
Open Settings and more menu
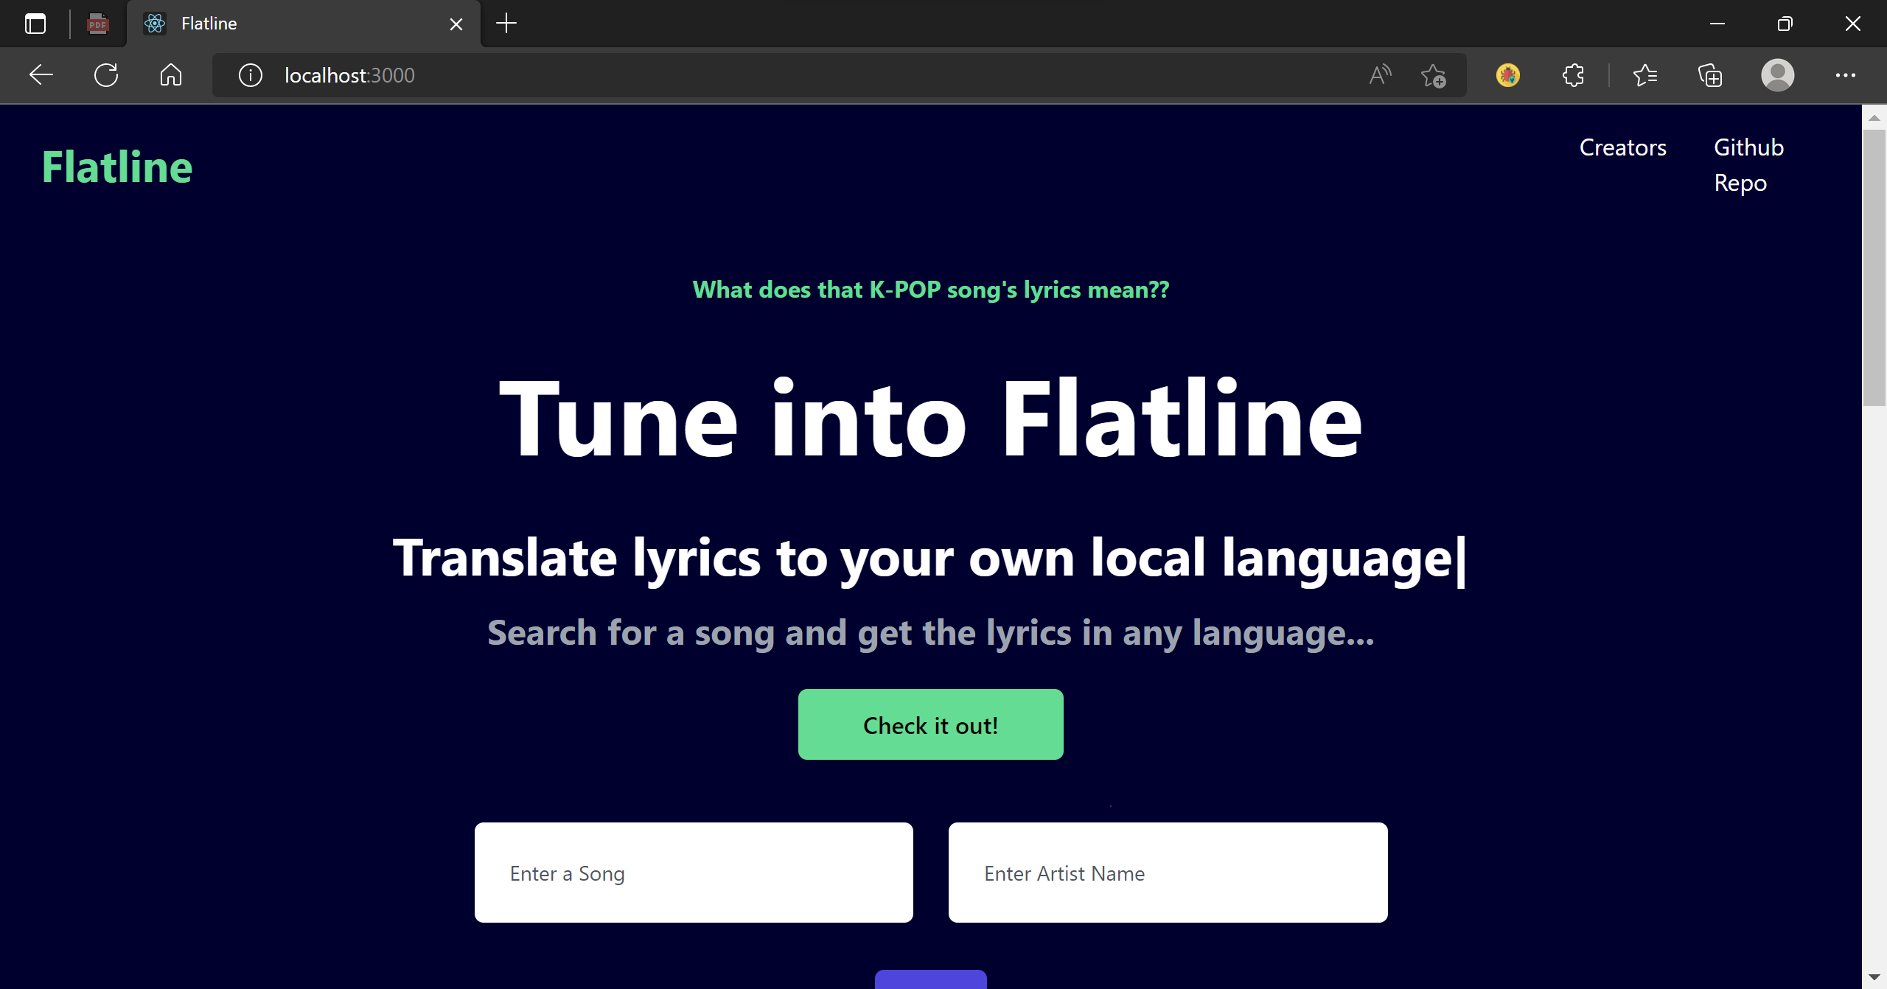click(x=1845, y=75)
